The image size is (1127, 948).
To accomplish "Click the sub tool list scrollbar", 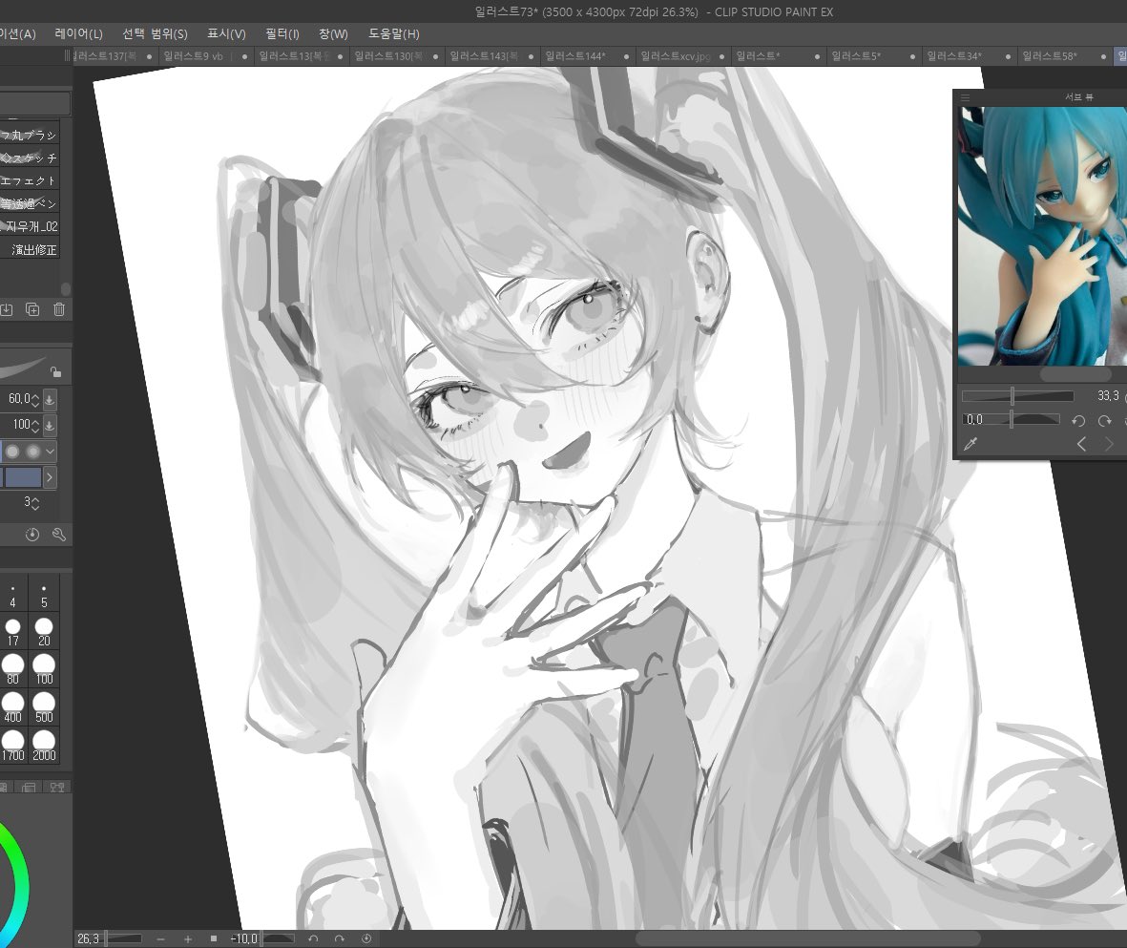I will tap(66, 288).
